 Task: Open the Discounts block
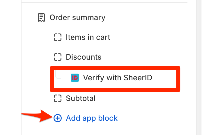(84, 57)
